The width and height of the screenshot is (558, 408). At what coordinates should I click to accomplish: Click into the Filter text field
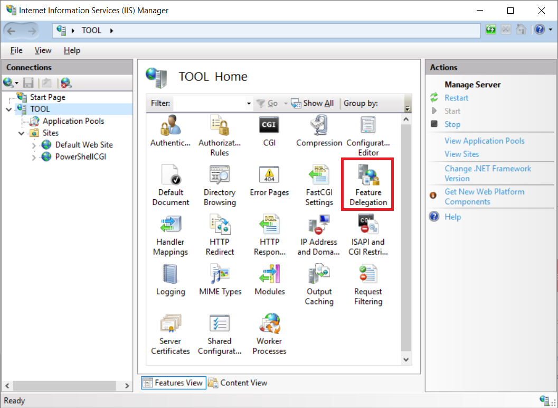coord(209,104)
